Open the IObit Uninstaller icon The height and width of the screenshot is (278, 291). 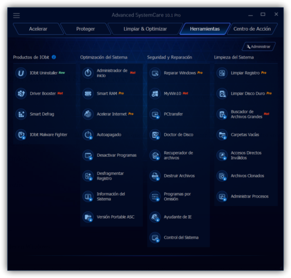21,73
